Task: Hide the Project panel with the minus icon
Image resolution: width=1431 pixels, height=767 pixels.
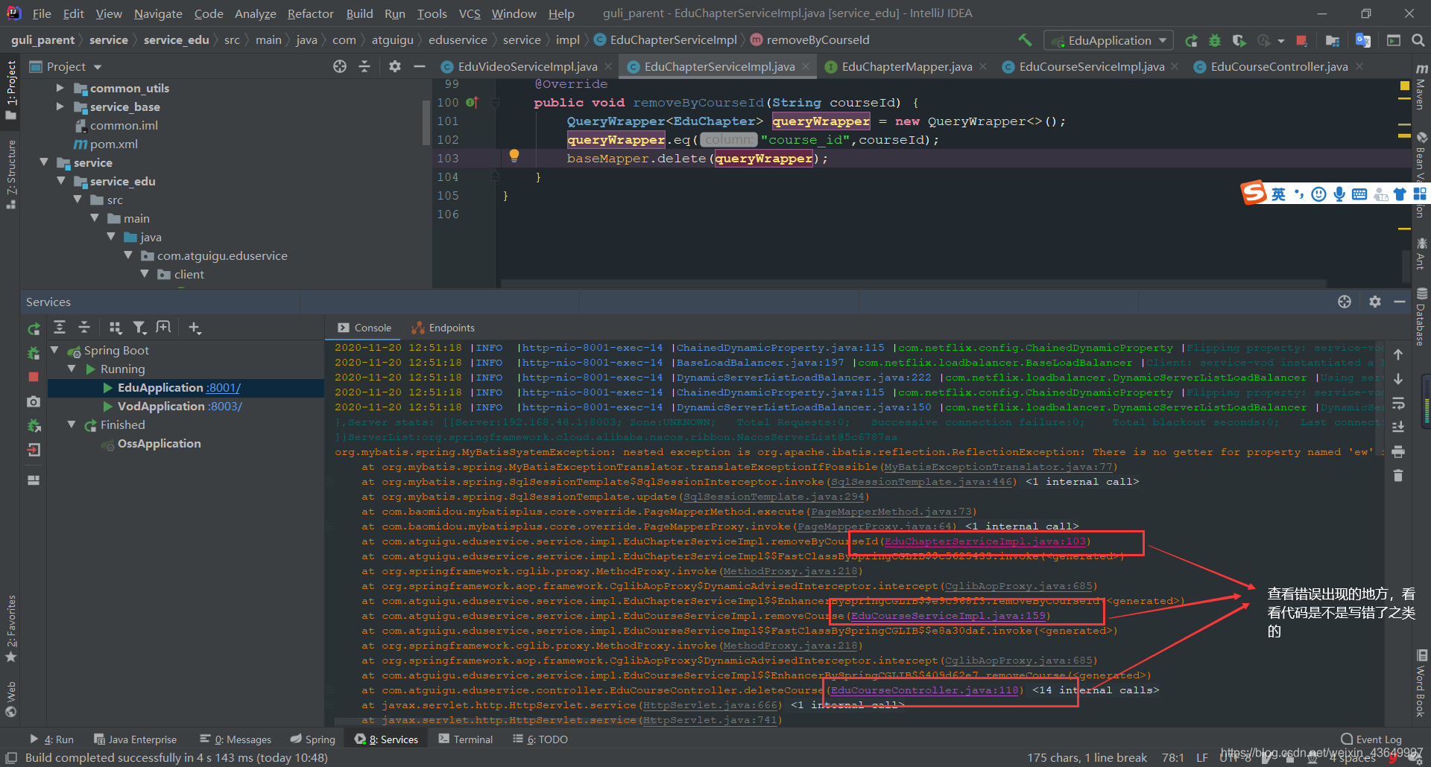Action: pos(420,66)
